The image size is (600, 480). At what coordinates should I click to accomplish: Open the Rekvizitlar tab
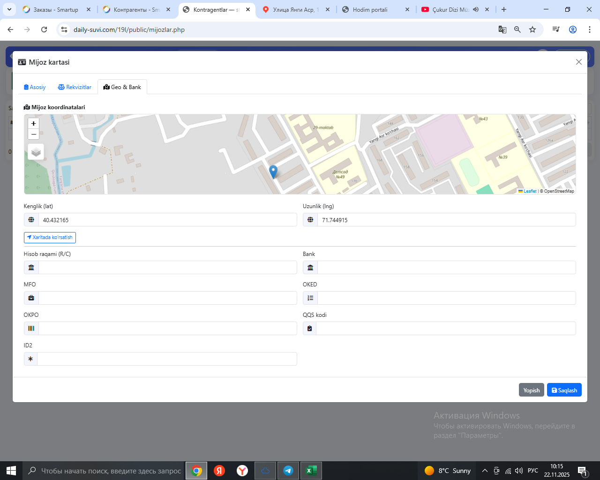pos(75,87)
